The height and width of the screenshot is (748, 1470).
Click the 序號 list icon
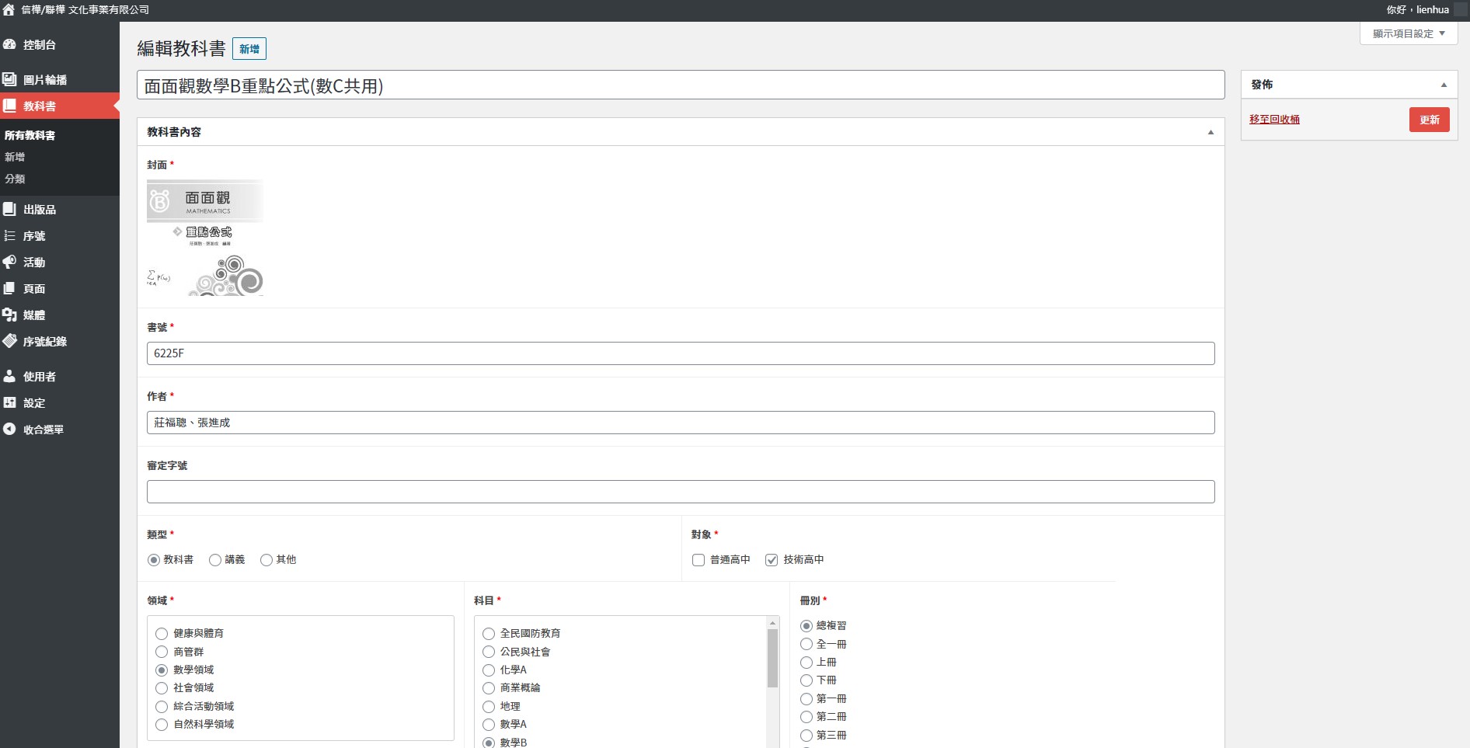point(9,235)
